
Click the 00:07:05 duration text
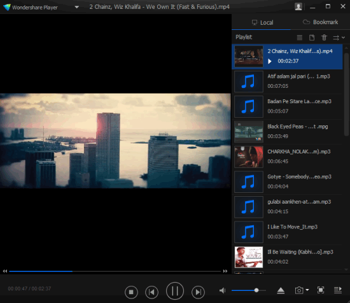coord(277,86)
